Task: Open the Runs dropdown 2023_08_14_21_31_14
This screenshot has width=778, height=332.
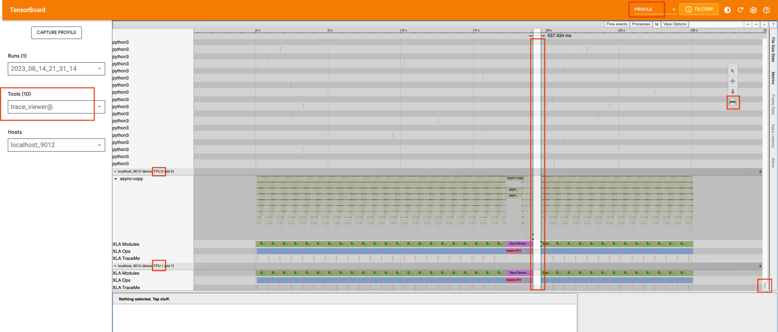Action: (56, 69)
